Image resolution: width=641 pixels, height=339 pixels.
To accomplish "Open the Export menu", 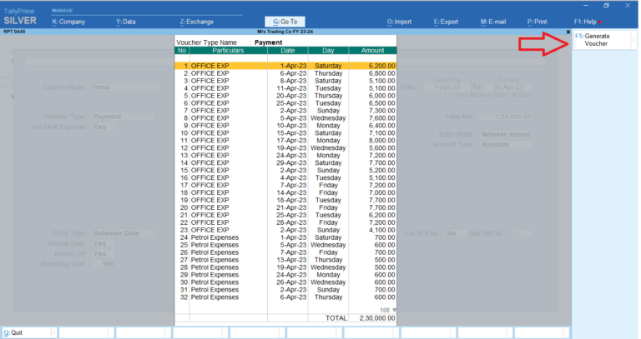I will tap(447, 21).
